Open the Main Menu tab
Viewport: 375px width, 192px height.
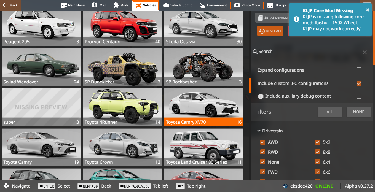[x=73, y=5]
